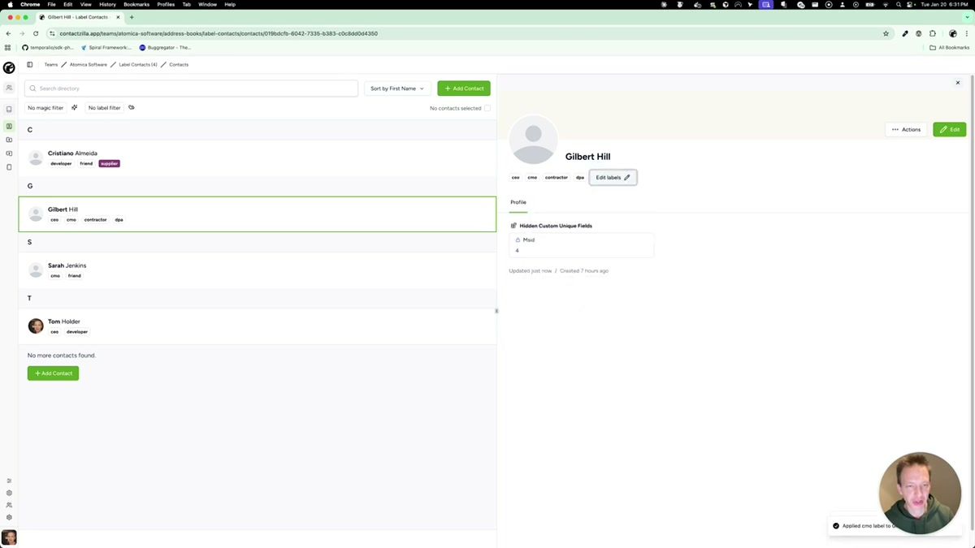Click the green Add Contact button
Screen dimensions: 975x548
pos(463,88)
